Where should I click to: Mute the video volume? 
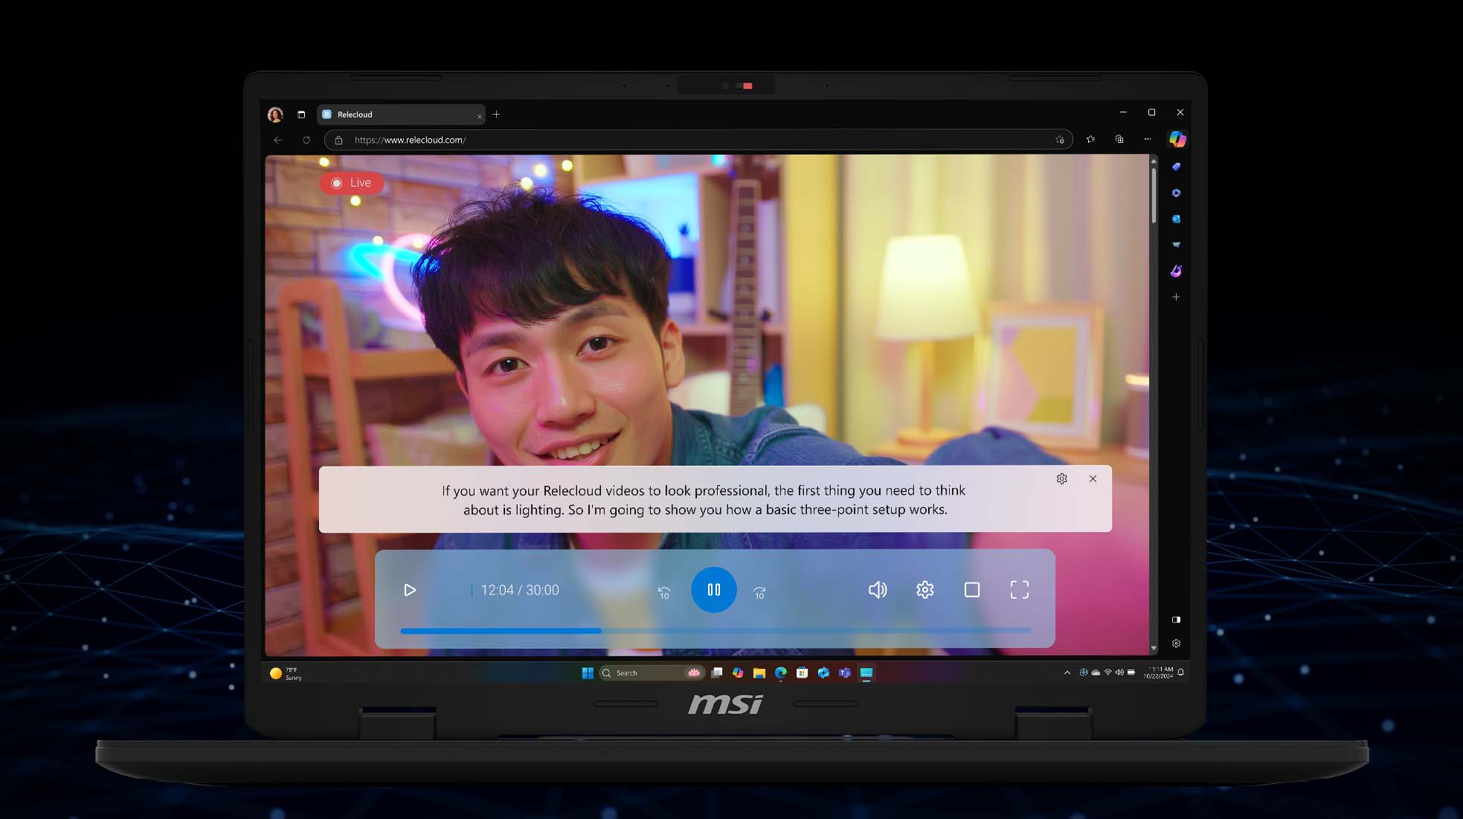pyautogui.click(x=878, y=590)
